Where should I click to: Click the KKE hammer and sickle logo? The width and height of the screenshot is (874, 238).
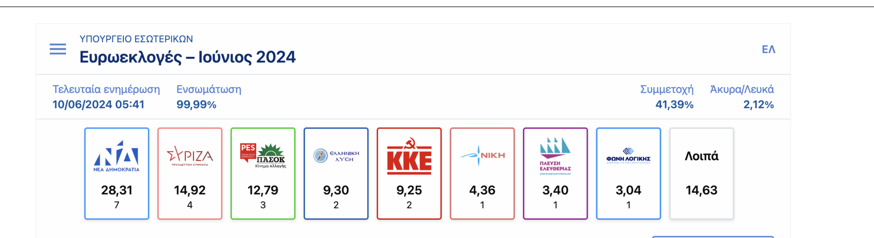coord(409,156)
